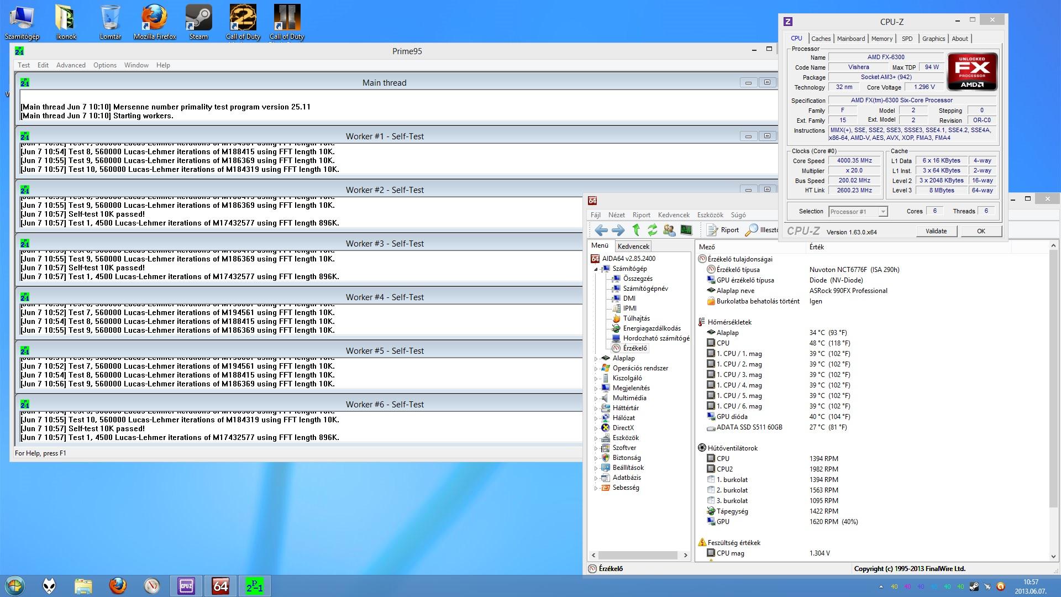Viewport: 1061px width, 597px height.
Task: Click the AIDA64 back arrow icon
Action: (x=601, y=230)
